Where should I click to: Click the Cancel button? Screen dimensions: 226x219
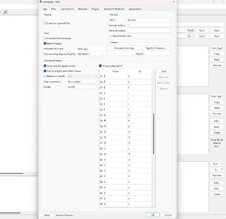pyautogui.click(x=168, y=215)
